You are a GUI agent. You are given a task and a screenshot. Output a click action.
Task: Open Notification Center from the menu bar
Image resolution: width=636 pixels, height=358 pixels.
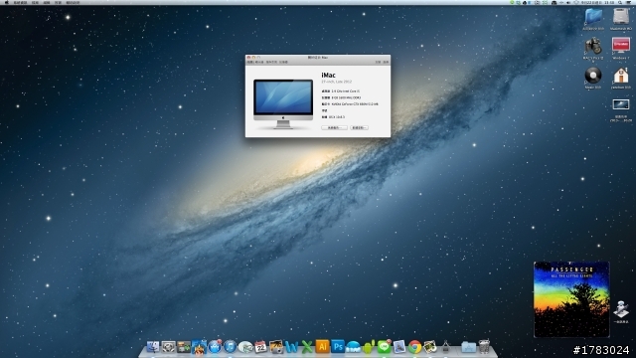coord(629,2)
